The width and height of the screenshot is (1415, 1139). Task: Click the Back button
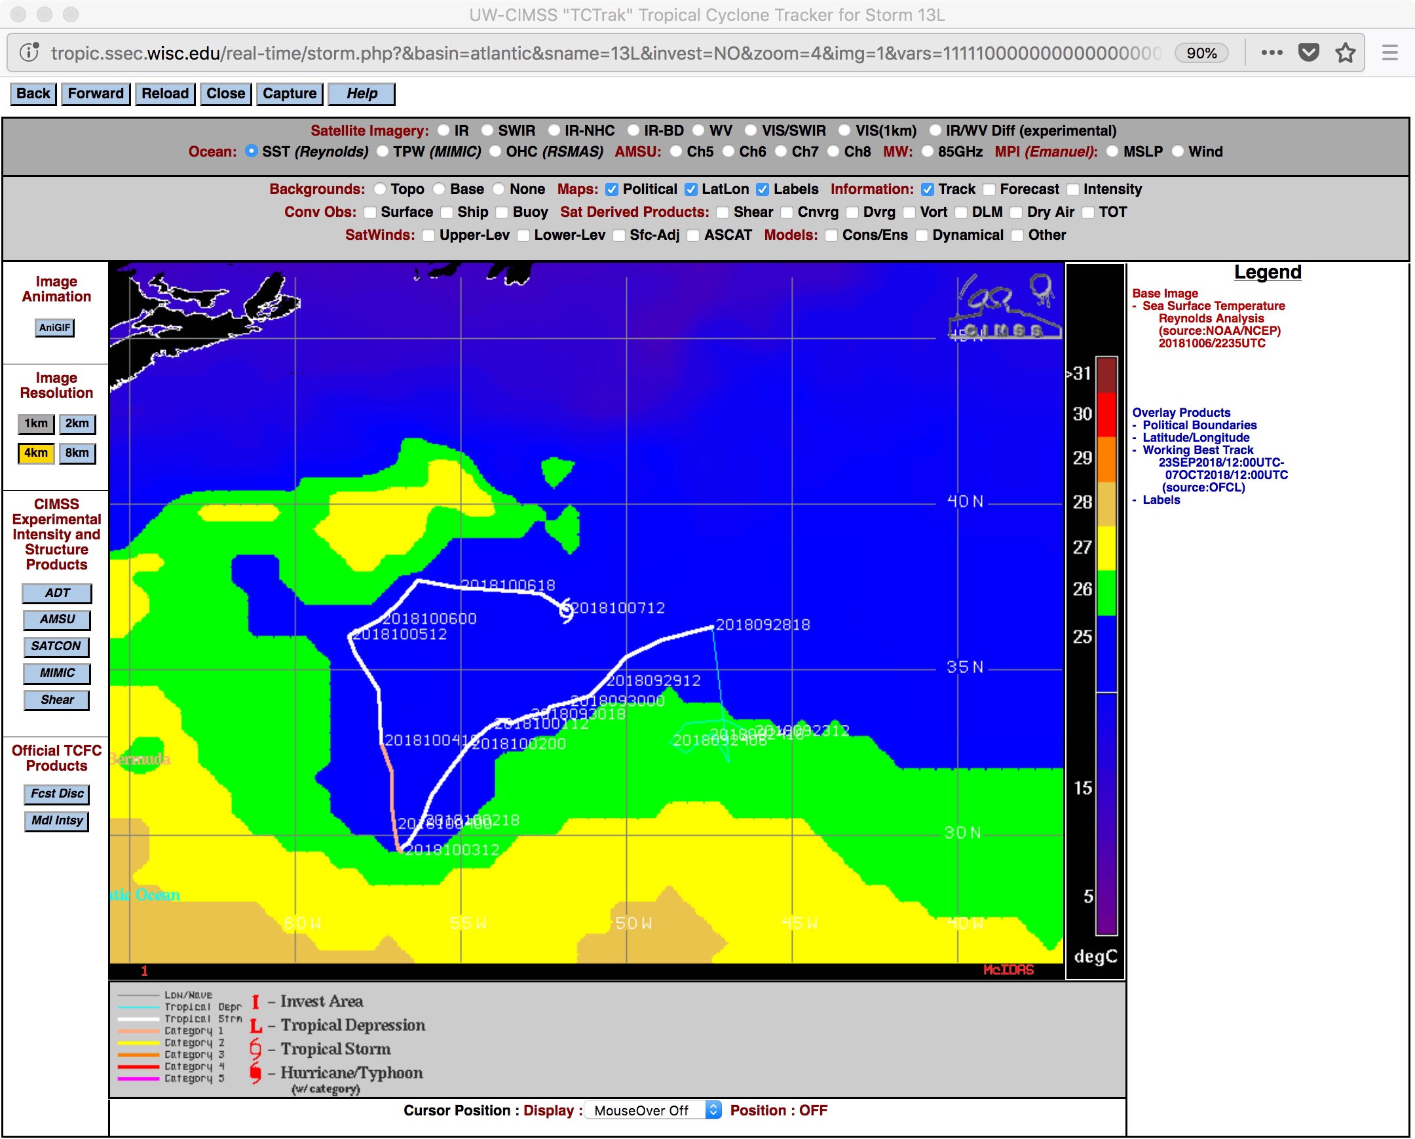click(x=33, y=94)
